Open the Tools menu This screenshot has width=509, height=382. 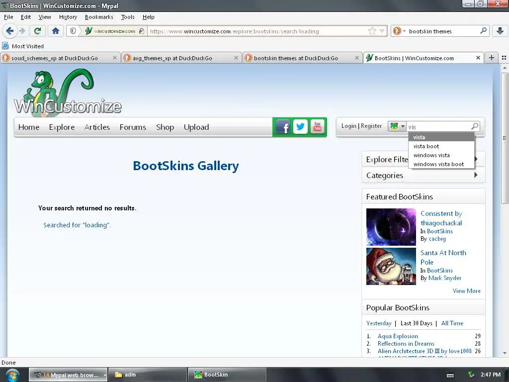[x=128, y=17]
